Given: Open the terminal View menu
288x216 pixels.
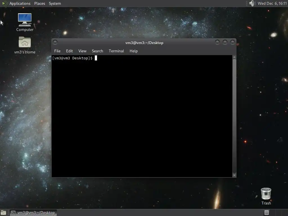Looking at the screenshot, I should tap(82, 51).
